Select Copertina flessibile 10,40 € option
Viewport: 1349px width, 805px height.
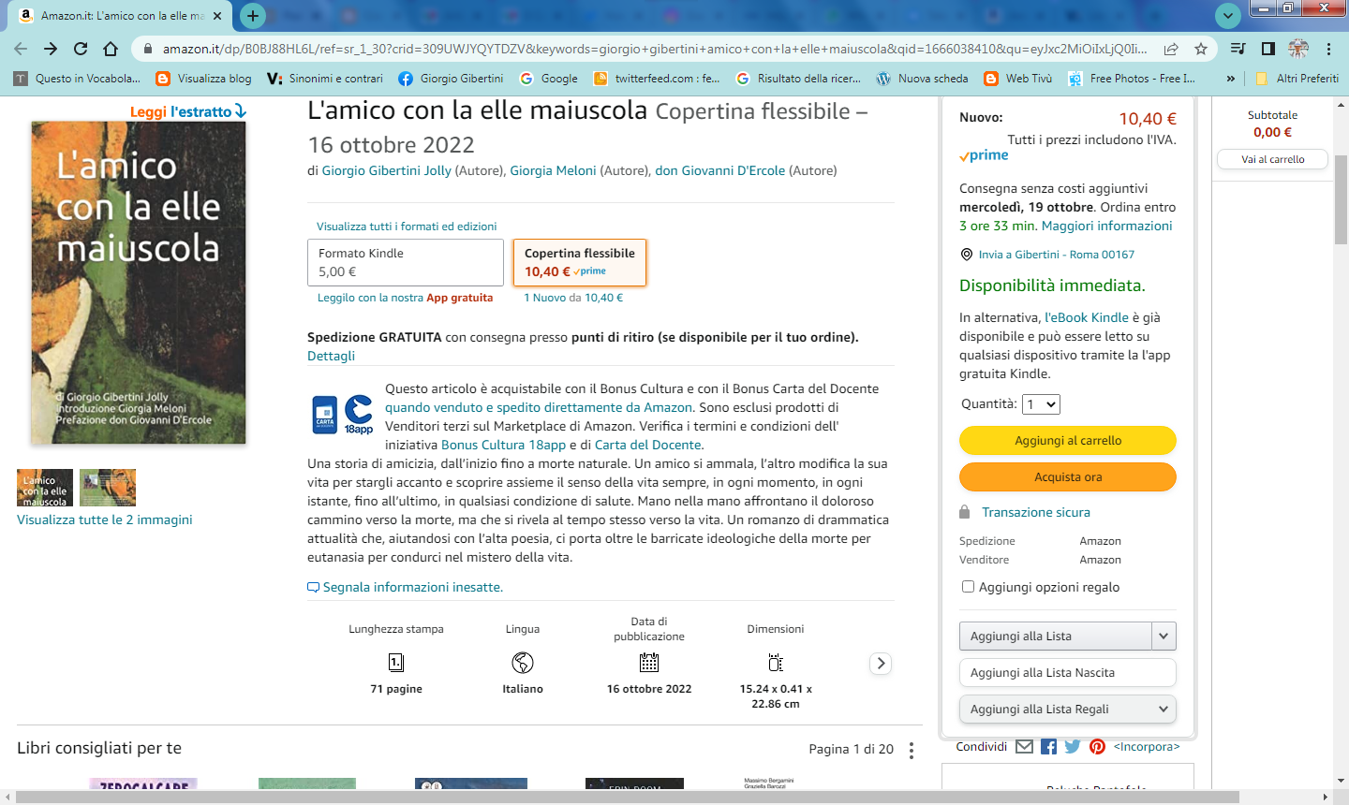point(580,262)
